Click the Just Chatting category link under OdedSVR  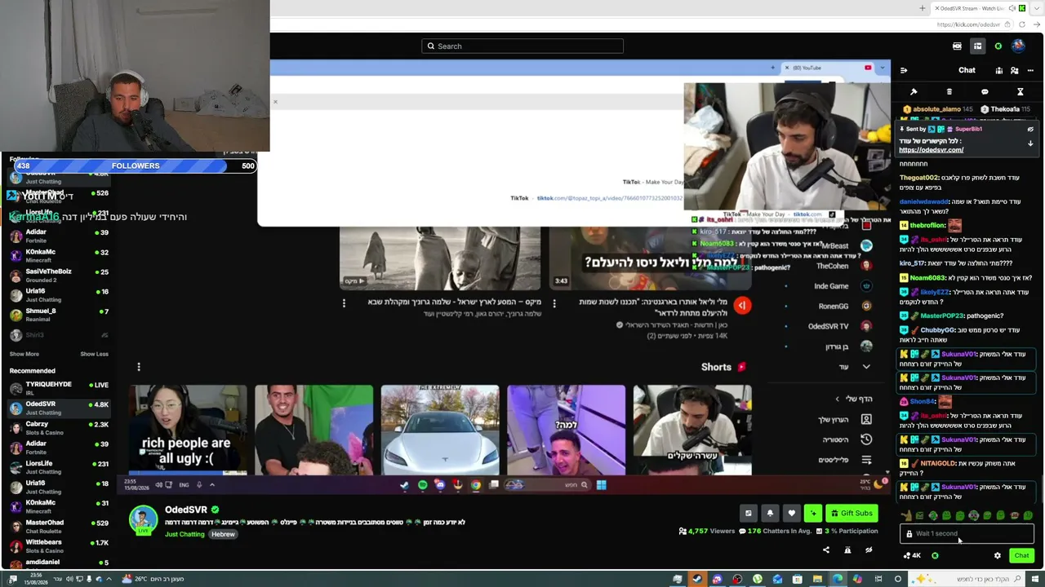(185, 534)
